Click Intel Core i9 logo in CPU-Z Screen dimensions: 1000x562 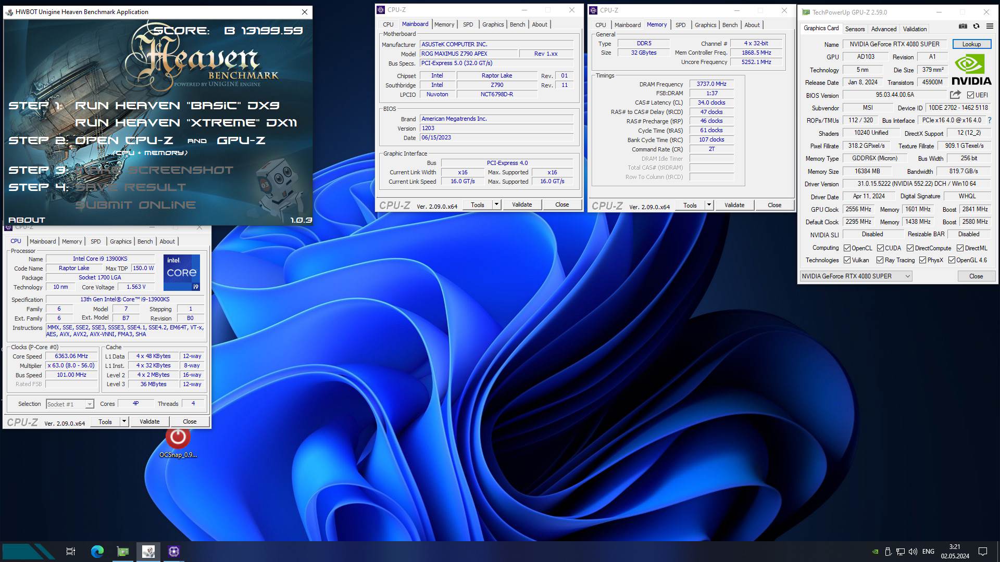[182, 272]
